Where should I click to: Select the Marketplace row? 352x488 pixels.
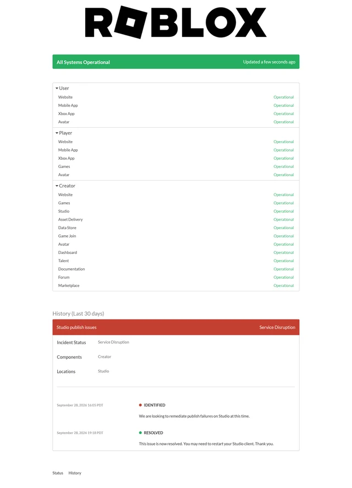click(176, 285)
